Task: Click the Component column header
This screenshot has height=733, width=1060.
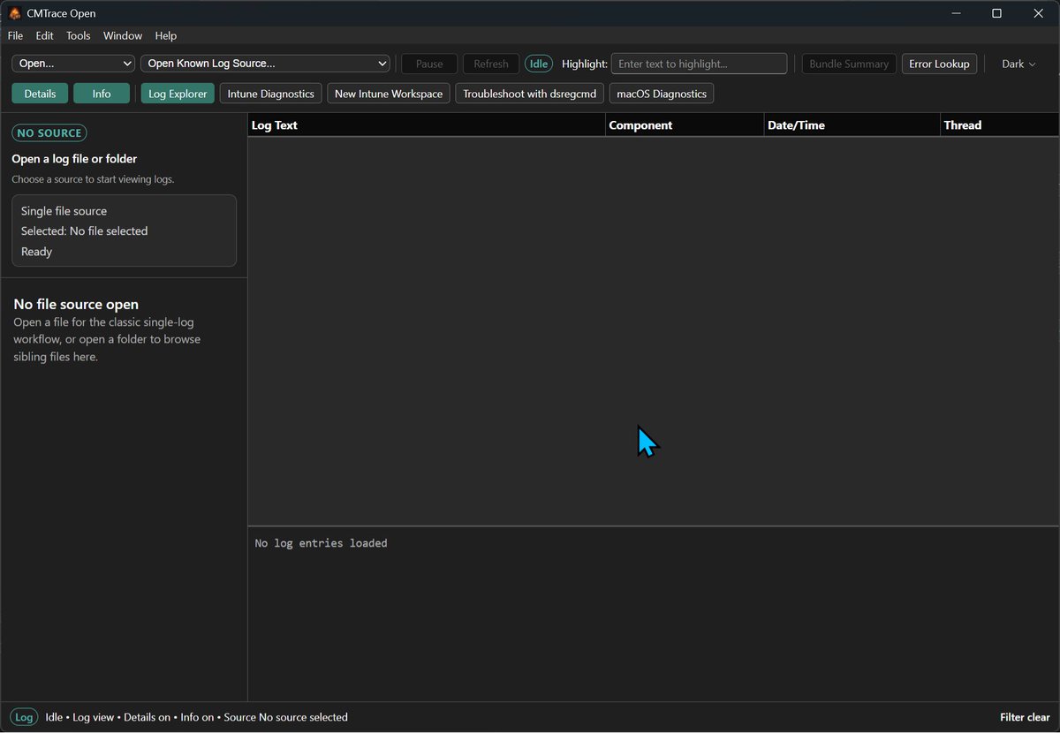Action: point(685,125)
